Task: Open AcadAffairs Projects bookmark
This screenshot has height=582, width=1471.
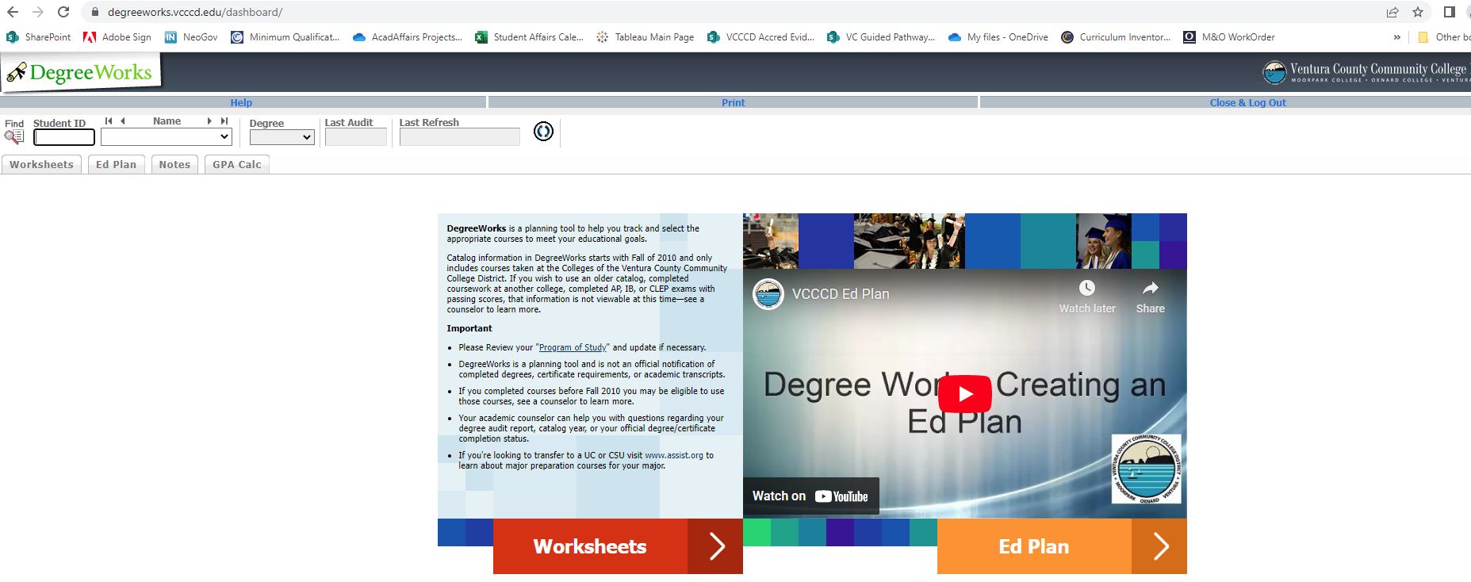Action: pos(408,37)
